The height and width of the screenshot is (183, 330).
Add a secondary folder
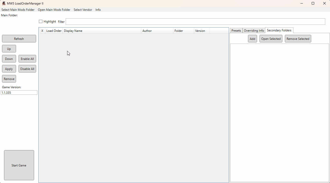pyautogui.click(x=253, y=39)
